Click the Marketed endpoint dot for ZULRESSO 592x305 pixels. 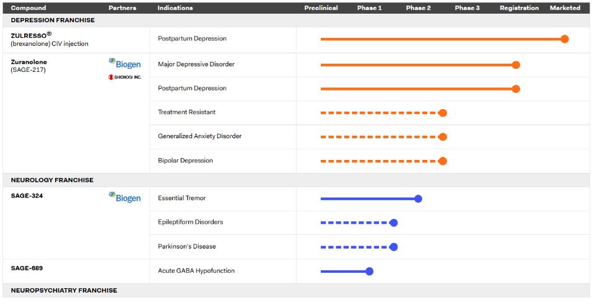pos(564,39)
